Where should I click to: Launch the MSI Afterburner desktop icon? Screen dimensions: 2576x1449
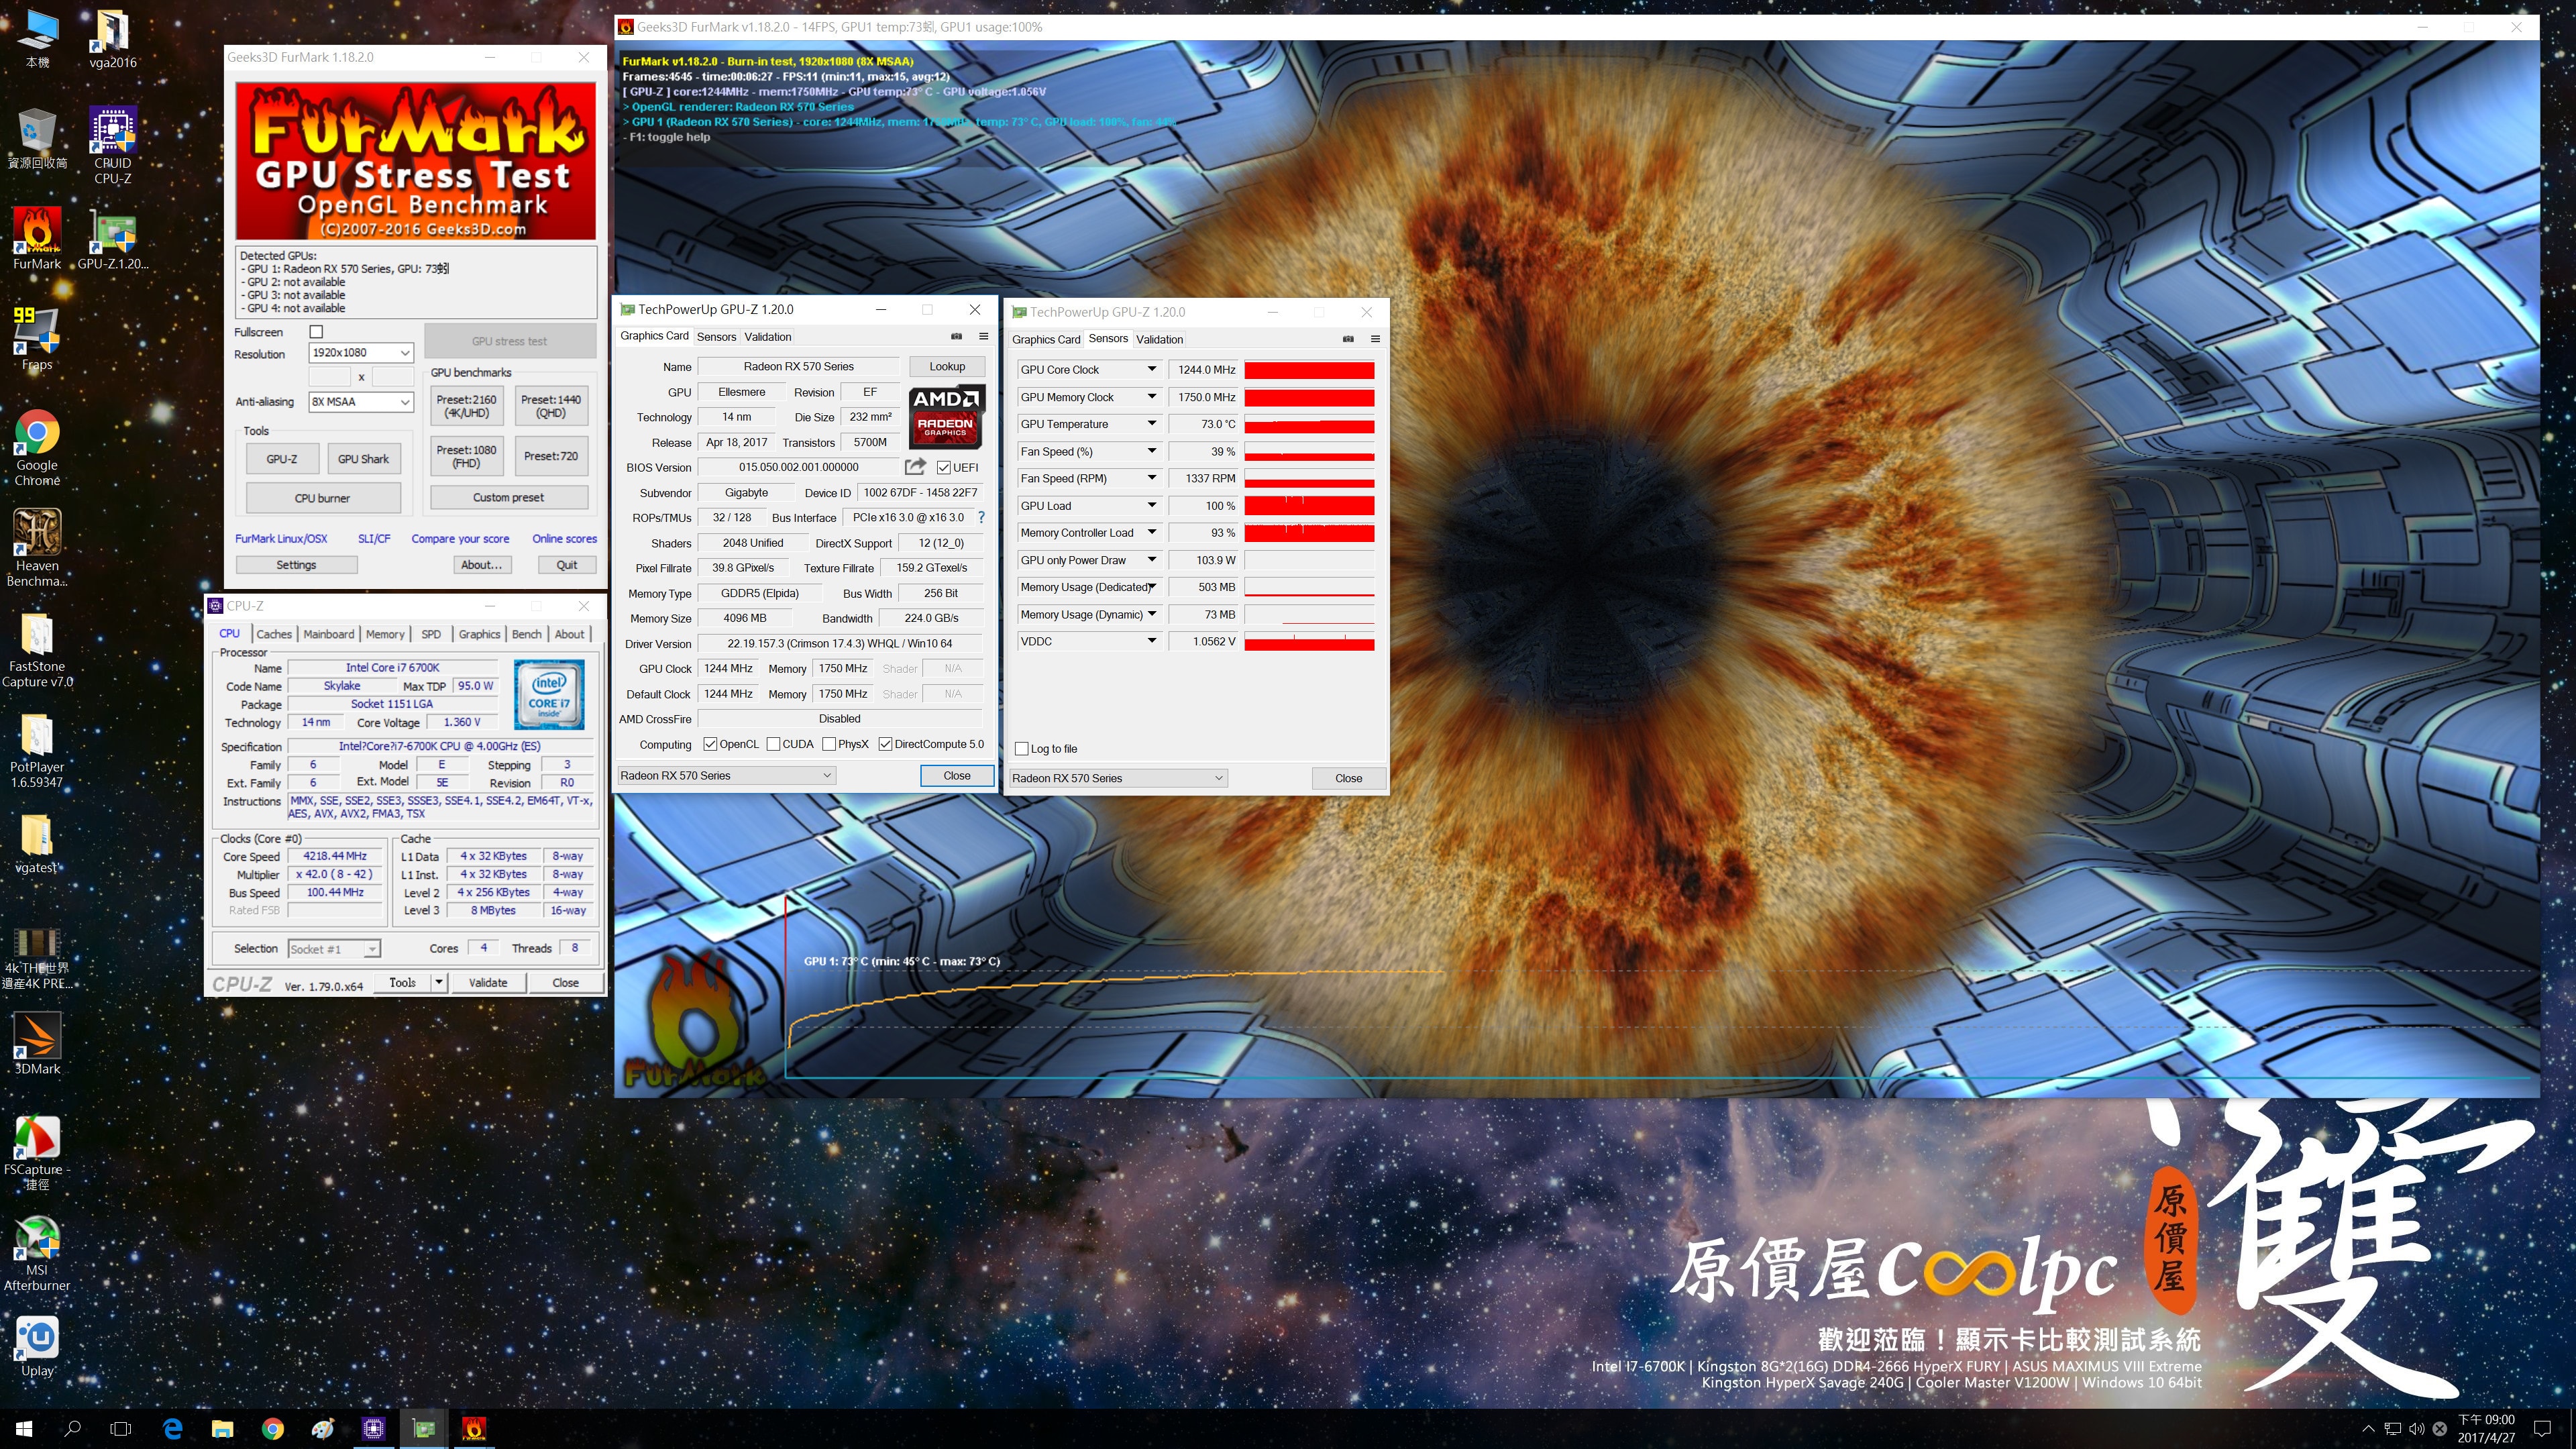[x=37, y=1253]
